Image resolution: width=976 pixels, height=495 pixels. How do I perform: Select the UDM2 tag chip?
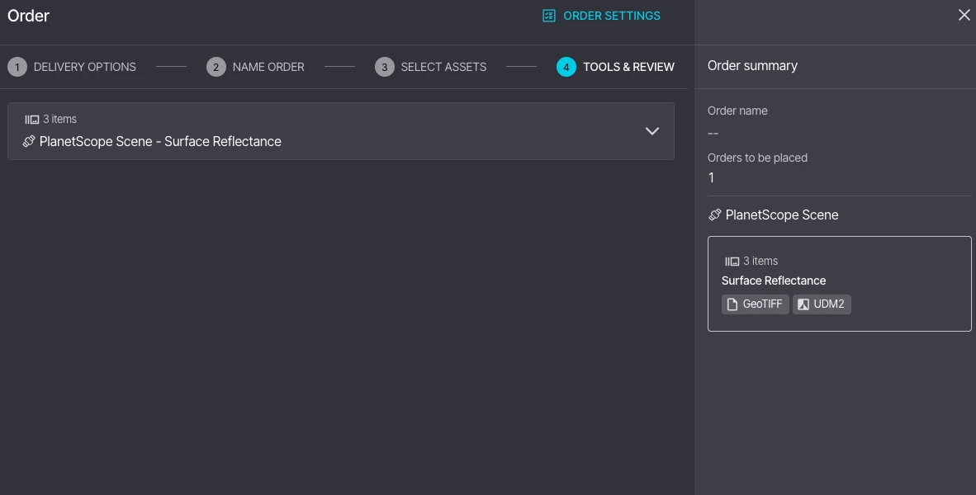822,304
